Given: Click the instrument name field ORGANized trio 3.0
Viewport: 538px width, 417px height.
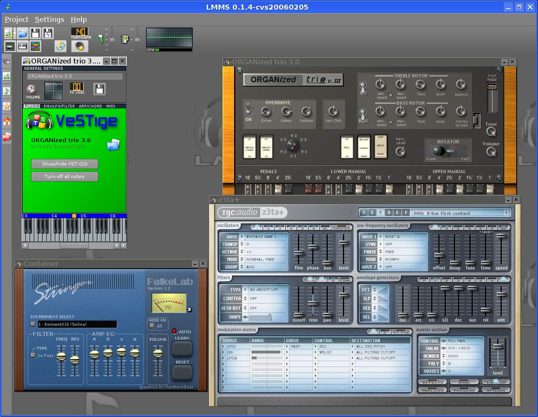Looking at the screenshot, I should pyautogui.click(x=74, y=76).
